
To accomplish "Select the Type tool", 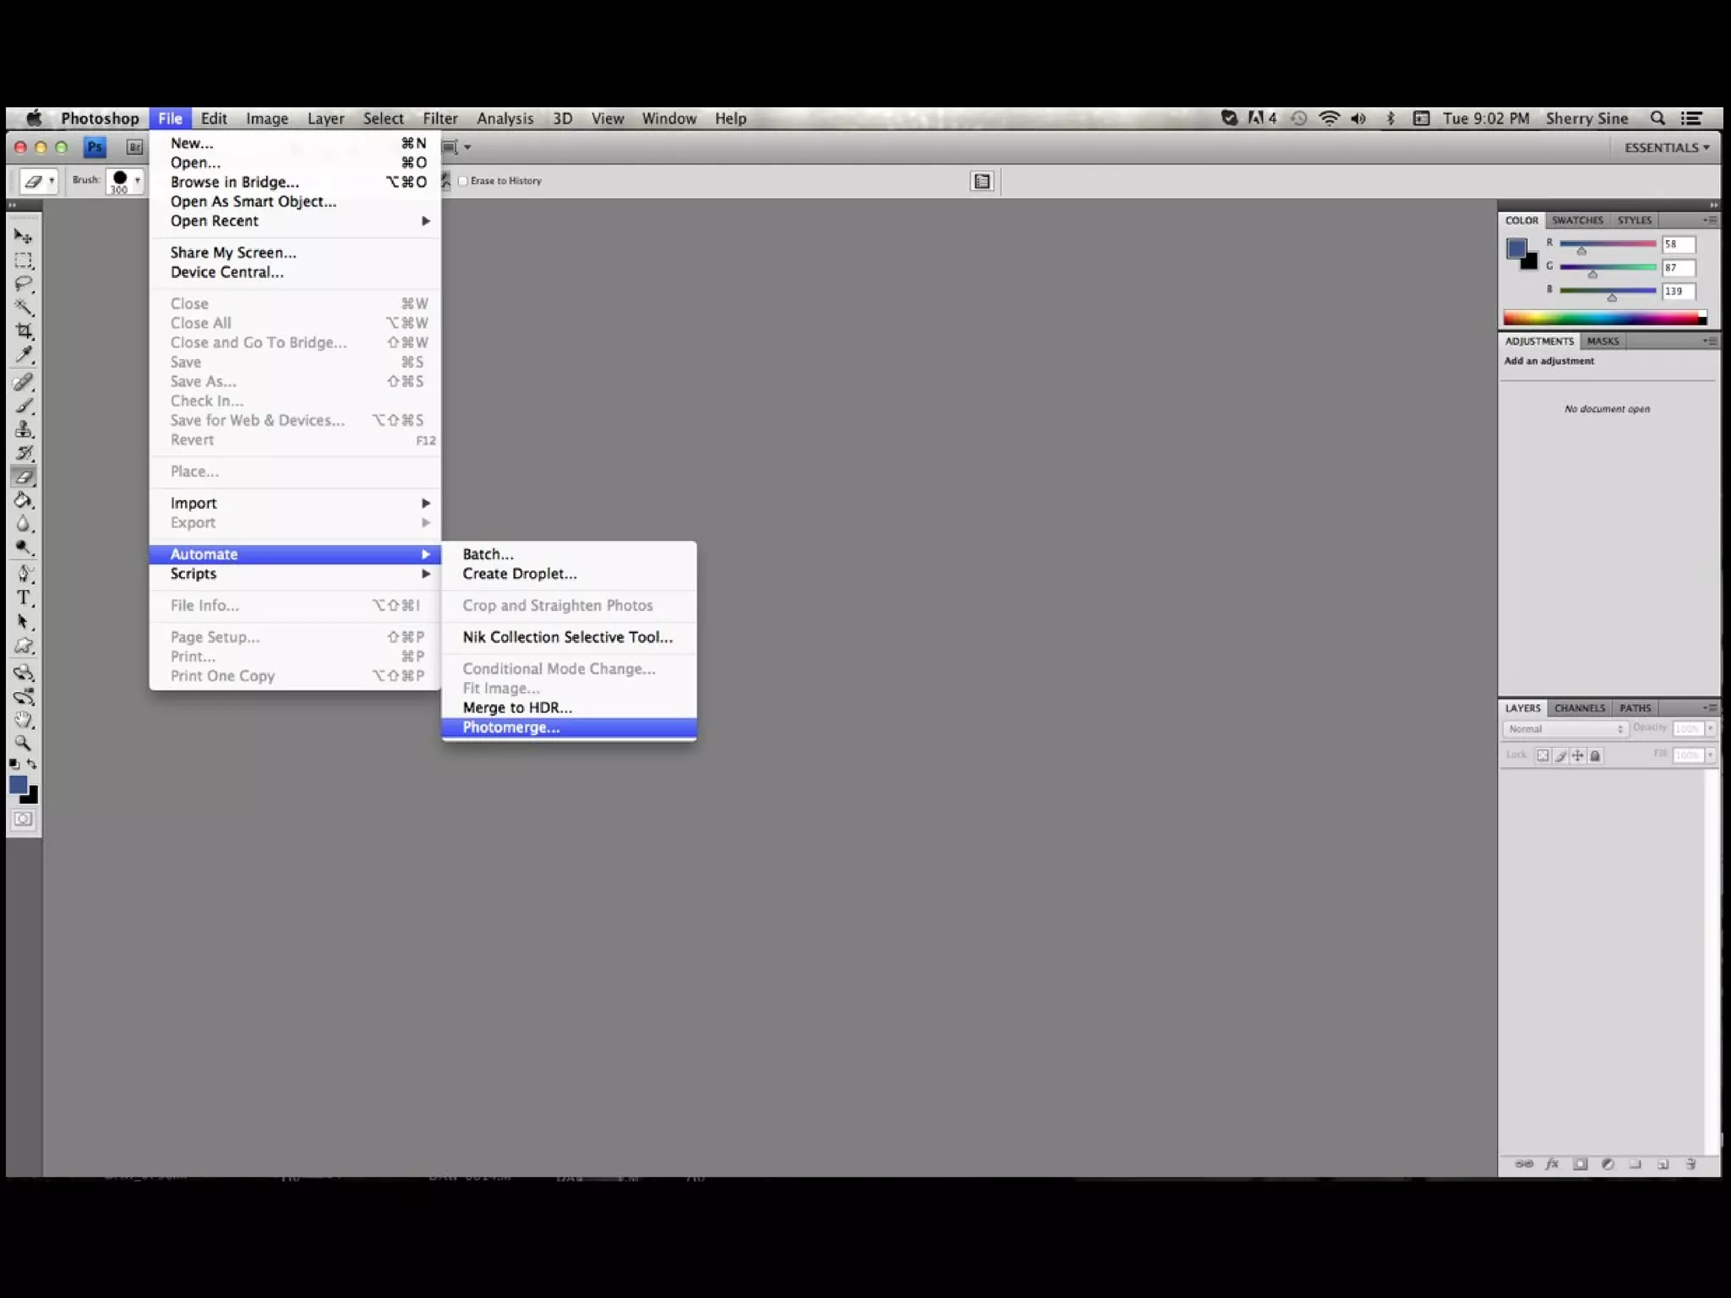I will pos(24,597).
